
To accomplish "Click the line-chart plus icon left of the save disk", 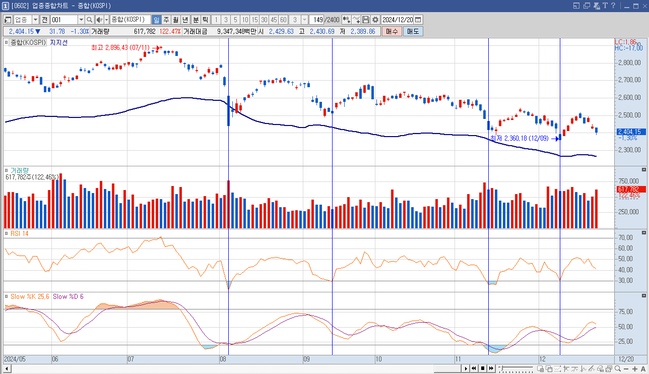I will 356,20.
